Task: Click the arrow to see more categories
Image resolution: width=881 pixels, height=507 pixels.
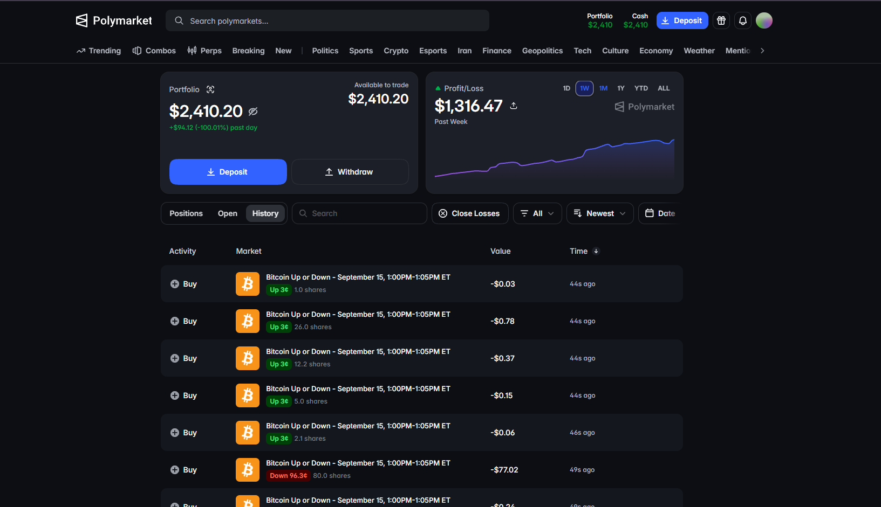Action: [x=762, y=51]
